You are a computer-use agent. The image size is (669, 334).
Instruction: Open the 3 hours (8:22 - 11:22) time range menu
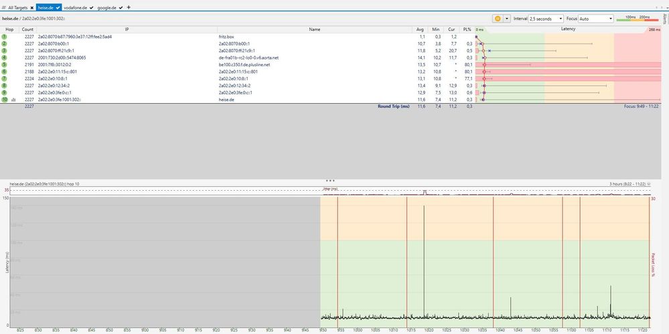click(629, 184)
